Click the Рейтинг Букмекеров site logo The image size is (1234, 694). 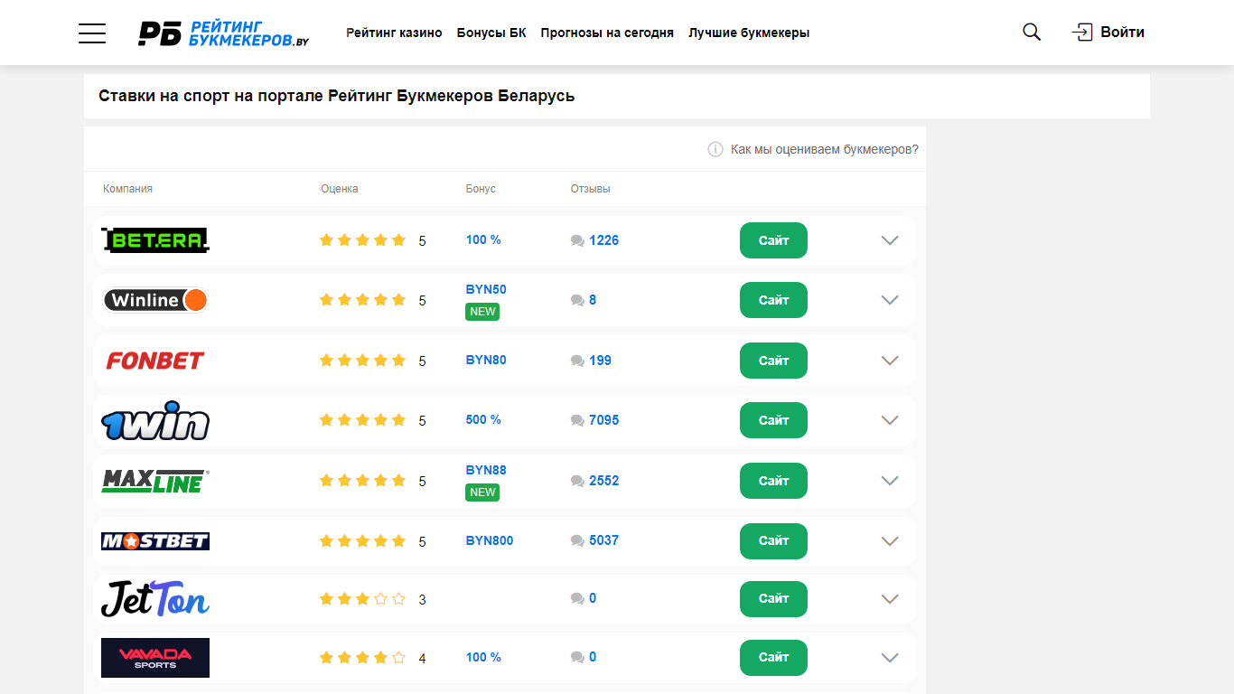[223, 33]
